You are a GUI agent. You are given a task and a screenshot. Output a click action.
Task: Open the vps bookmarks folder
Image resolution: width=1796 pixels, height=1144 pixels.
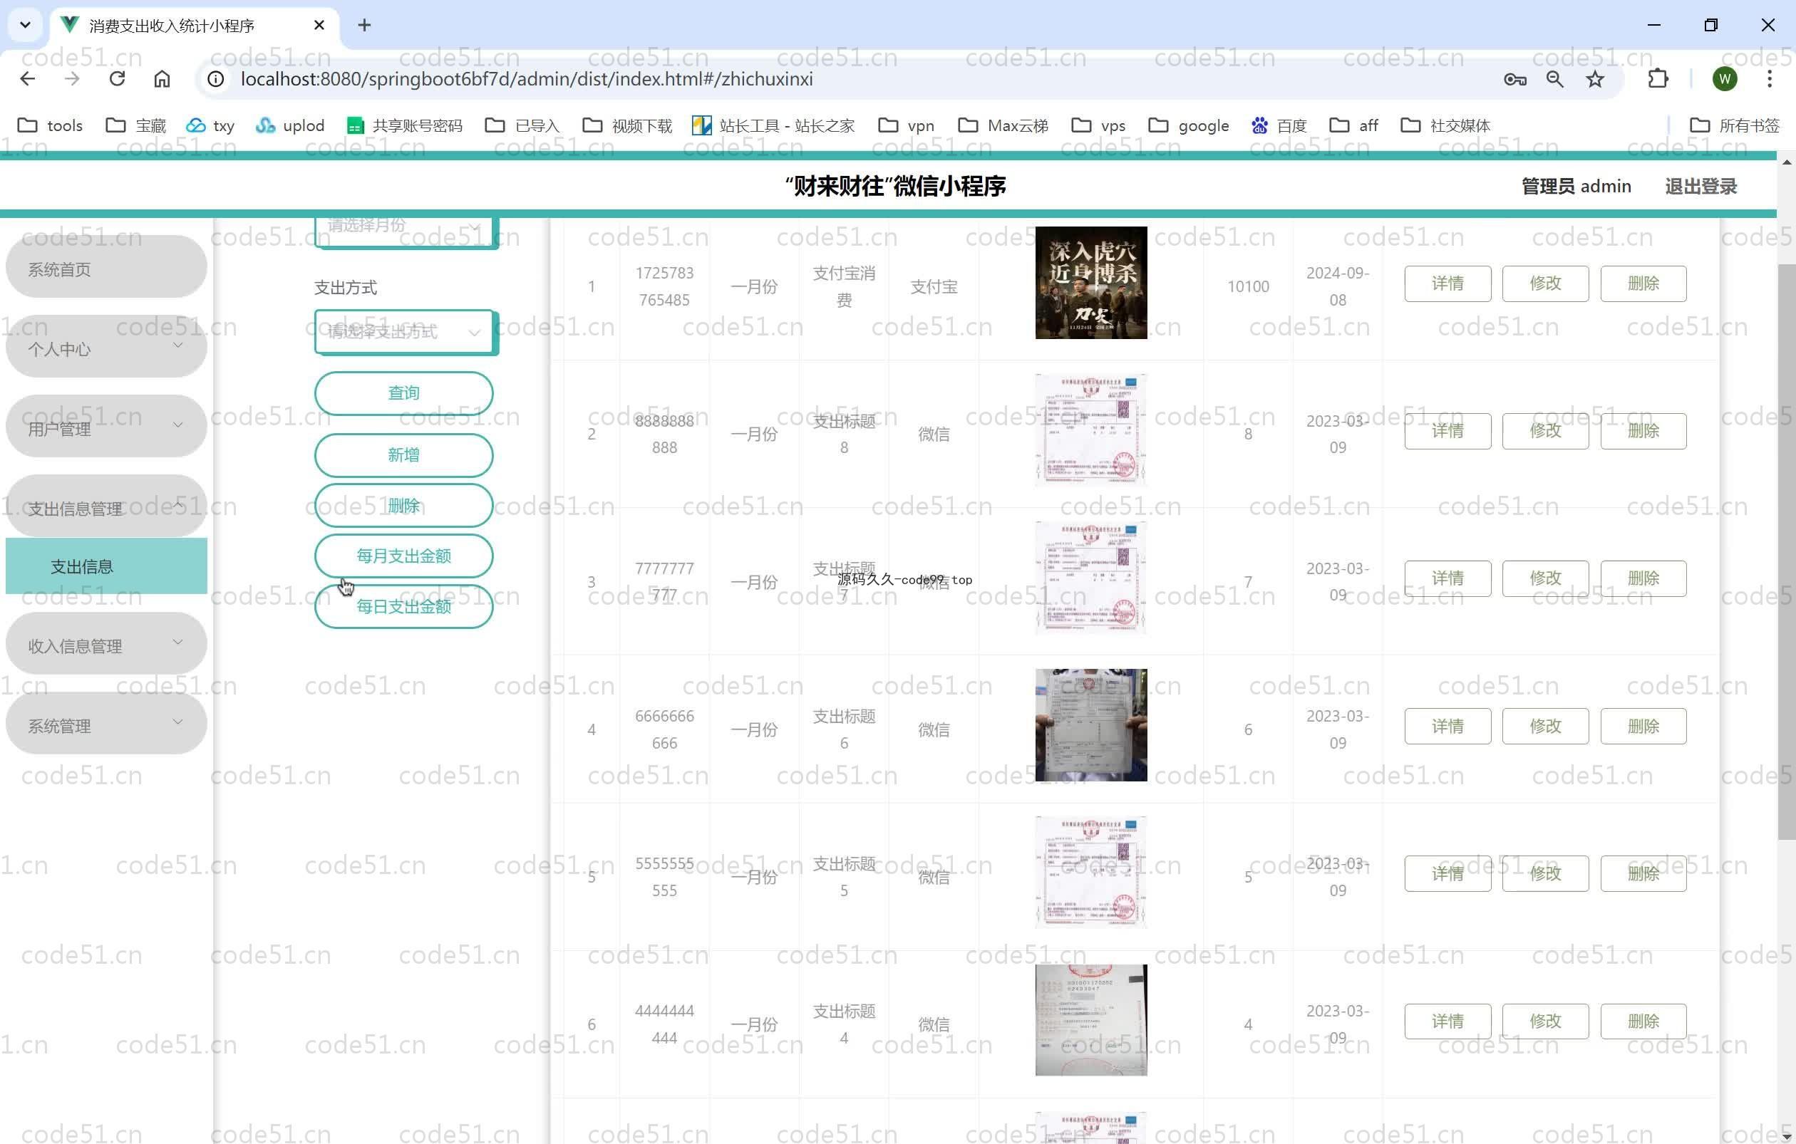point(1098,125)
